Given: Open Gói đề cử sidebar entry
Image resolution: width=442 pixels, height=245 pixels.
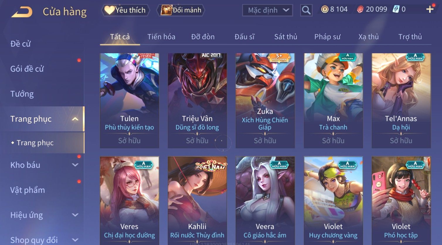Looking at the screenshot, I should click(x=27, y=69).
